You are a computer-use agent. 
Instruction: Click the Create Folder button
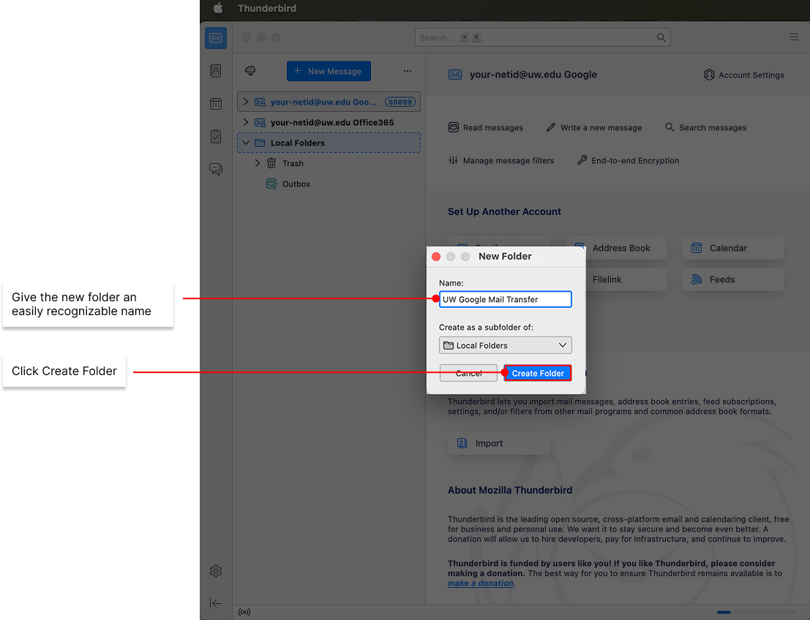[538, 373]
